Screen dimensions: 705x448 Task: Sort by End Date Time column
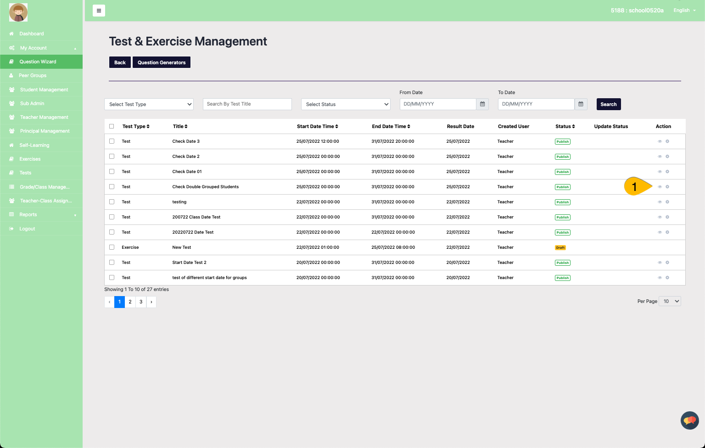(391, 126)
